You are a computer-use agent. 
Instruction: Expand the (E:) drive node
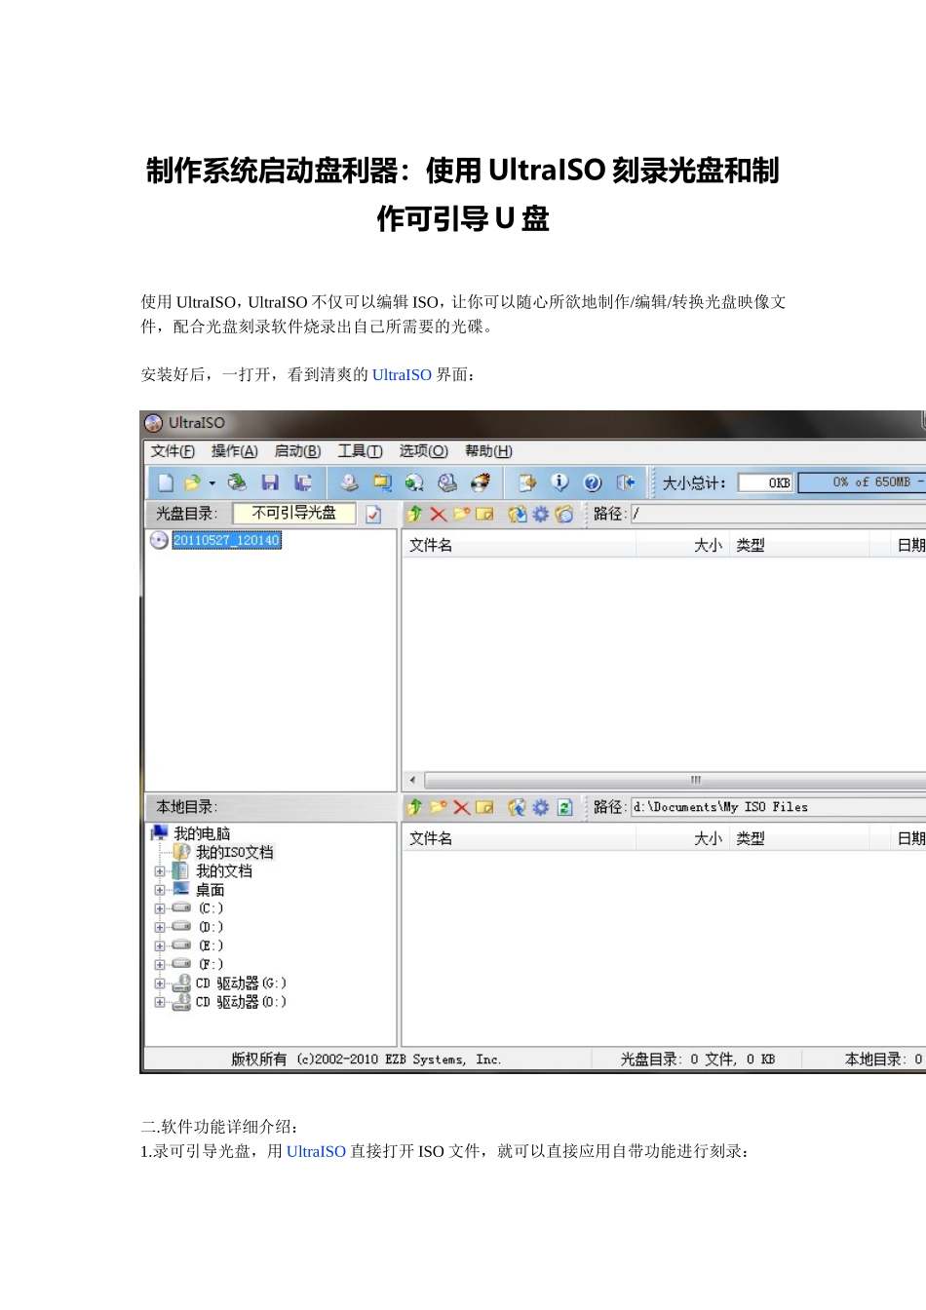[x=160, y=945]
